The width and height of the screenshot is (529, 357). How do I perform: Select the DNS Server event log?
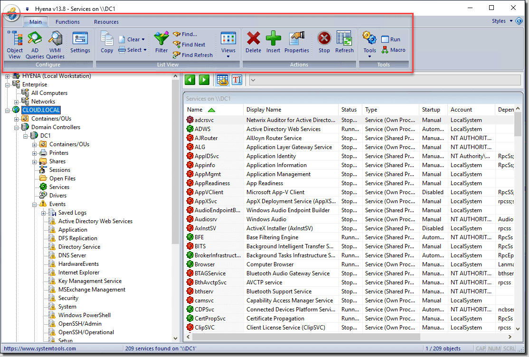coord(72,255)
